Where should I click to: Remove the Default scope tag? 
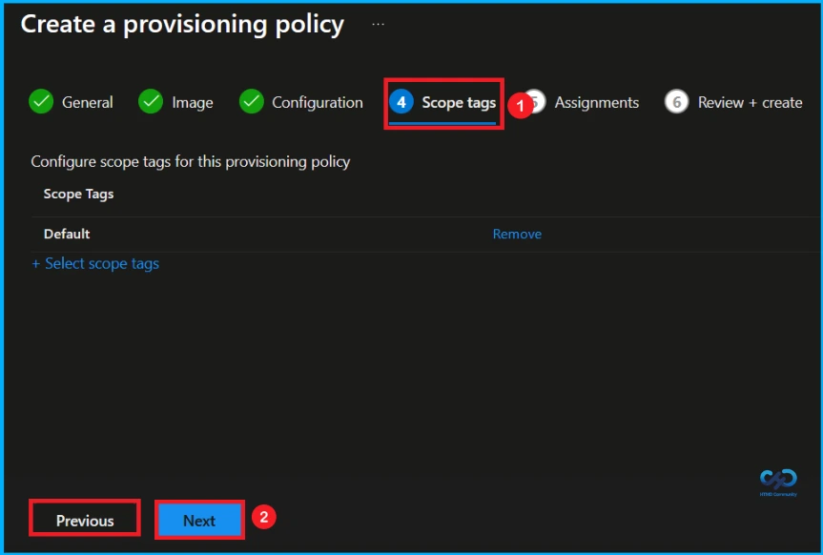[517, 234]
